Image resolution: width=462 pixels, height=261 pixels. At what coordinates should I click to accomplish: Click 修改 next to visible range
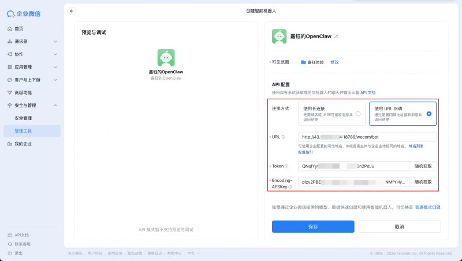334,62
